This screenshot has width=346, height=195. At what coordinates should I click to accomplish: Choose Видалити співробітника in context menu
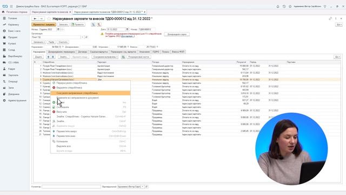(69, 88)
